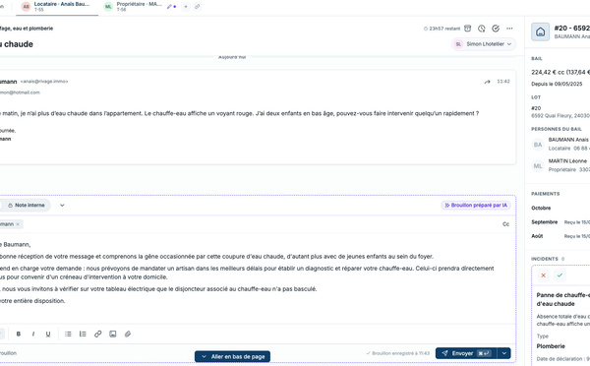
Task: Click the BA avatar in lease persons
Action: click(x=538, y=145)
